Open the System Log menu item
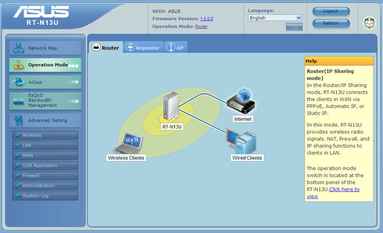Viewport: 383px width, 233px height. (45, 196)
